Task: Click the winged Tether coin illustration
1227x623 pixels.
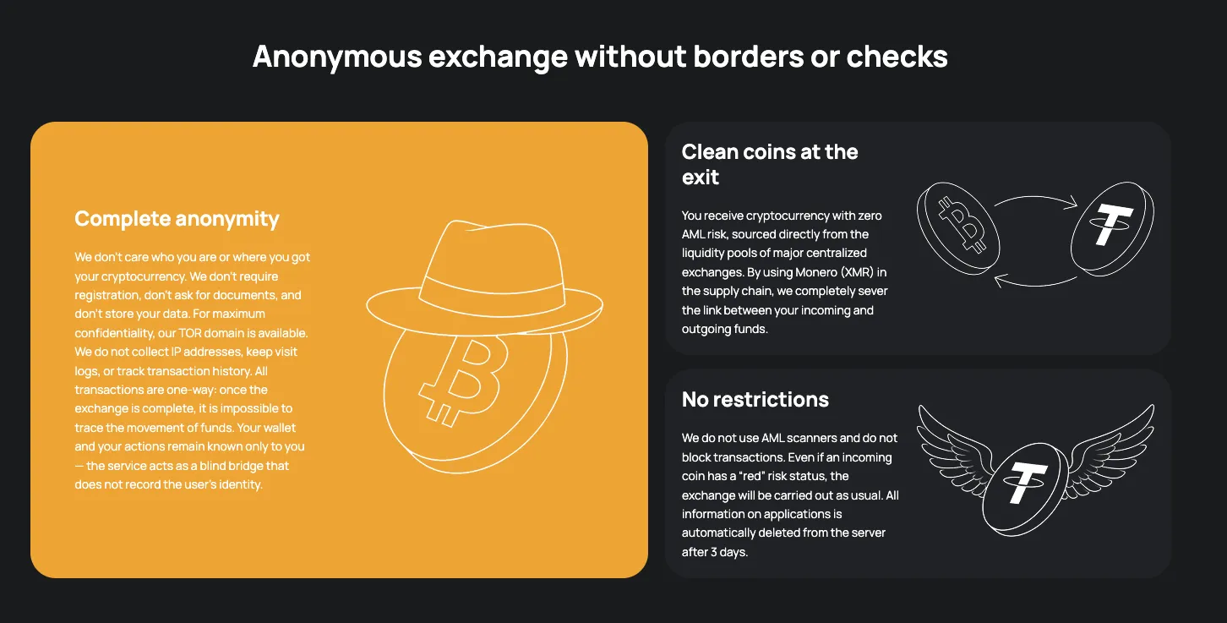Action: point(1035,470)
